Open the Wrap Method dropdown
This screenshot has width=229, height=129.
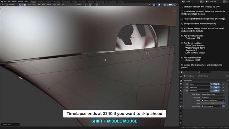pos(213,94)
